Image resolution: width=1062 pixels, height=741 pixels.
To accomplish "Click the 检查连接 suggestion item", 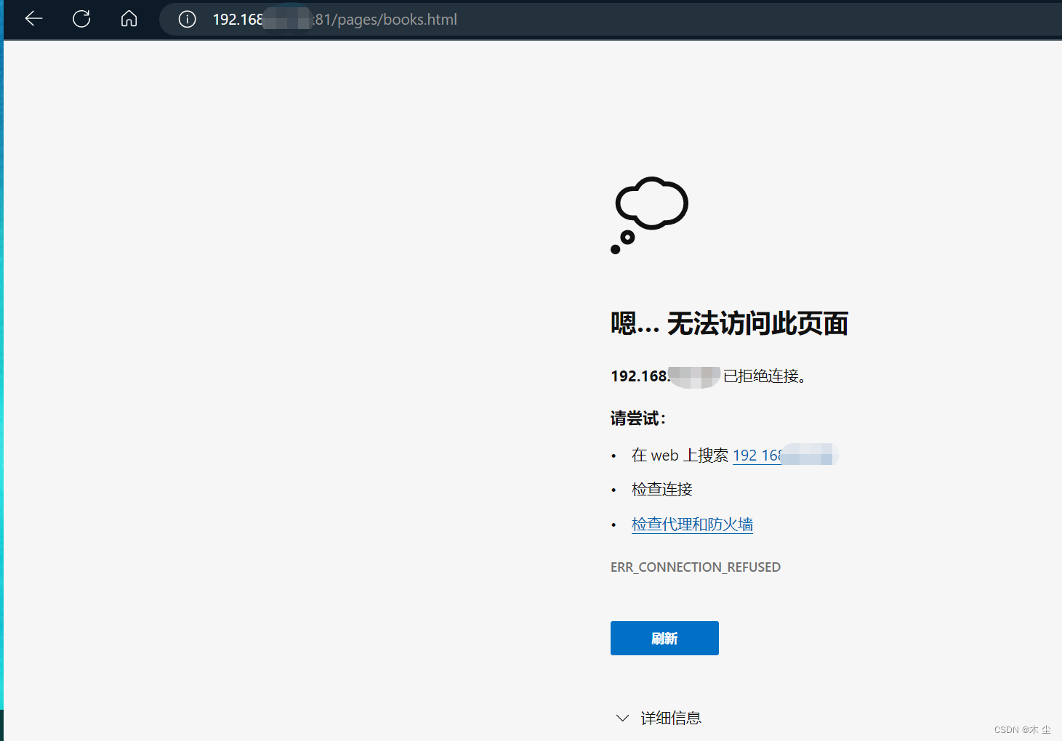I will 661,489.
